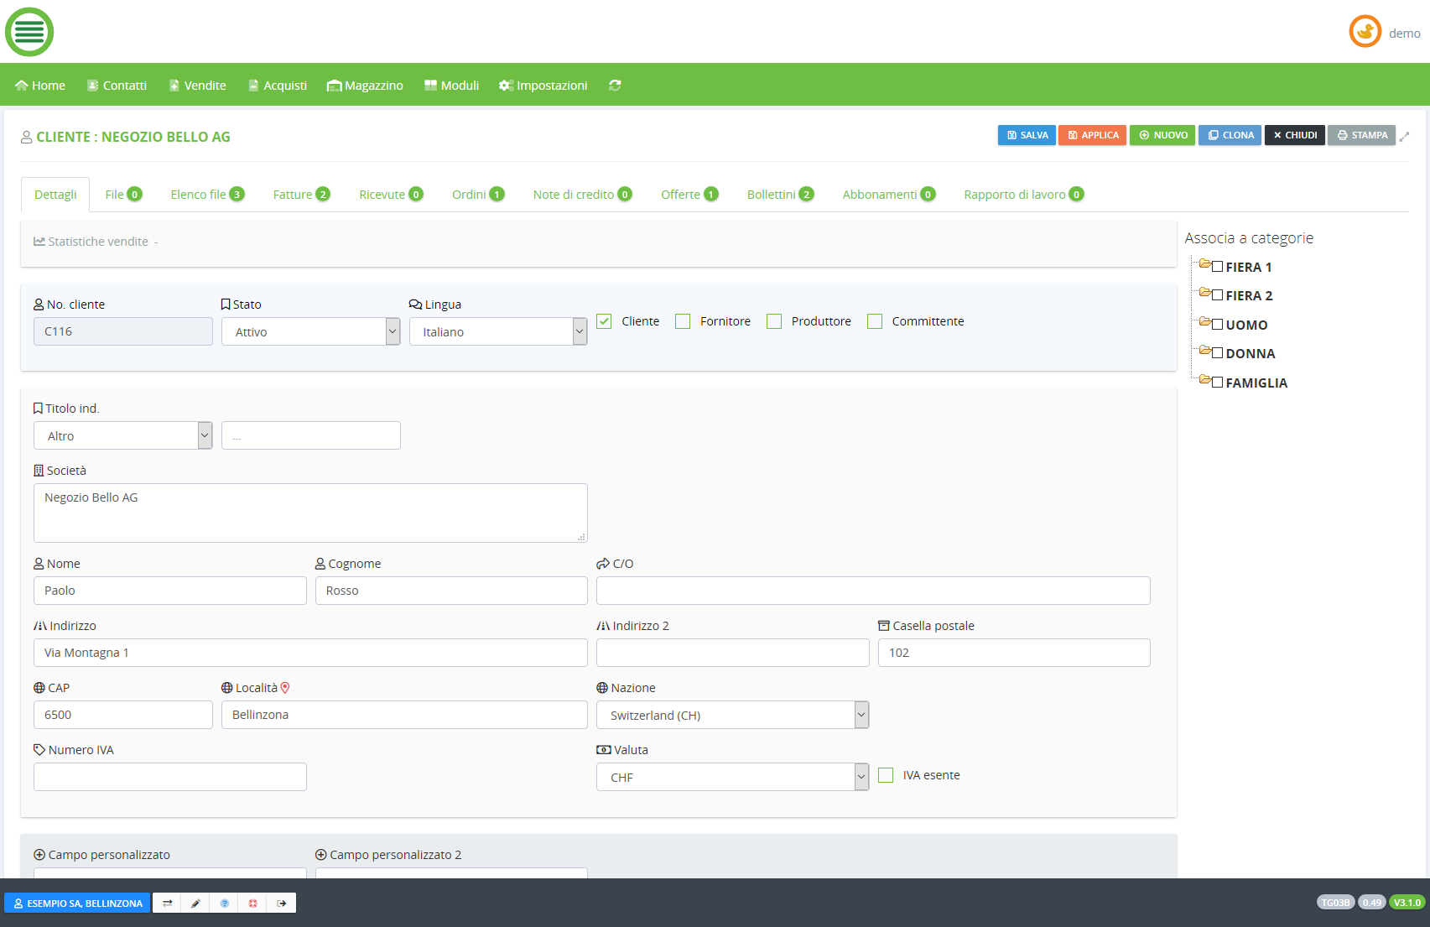Screen dimensions: 1430x927
Task: Tick the FAMIGLIA category checkbox
Action: tap(1217, 383)
